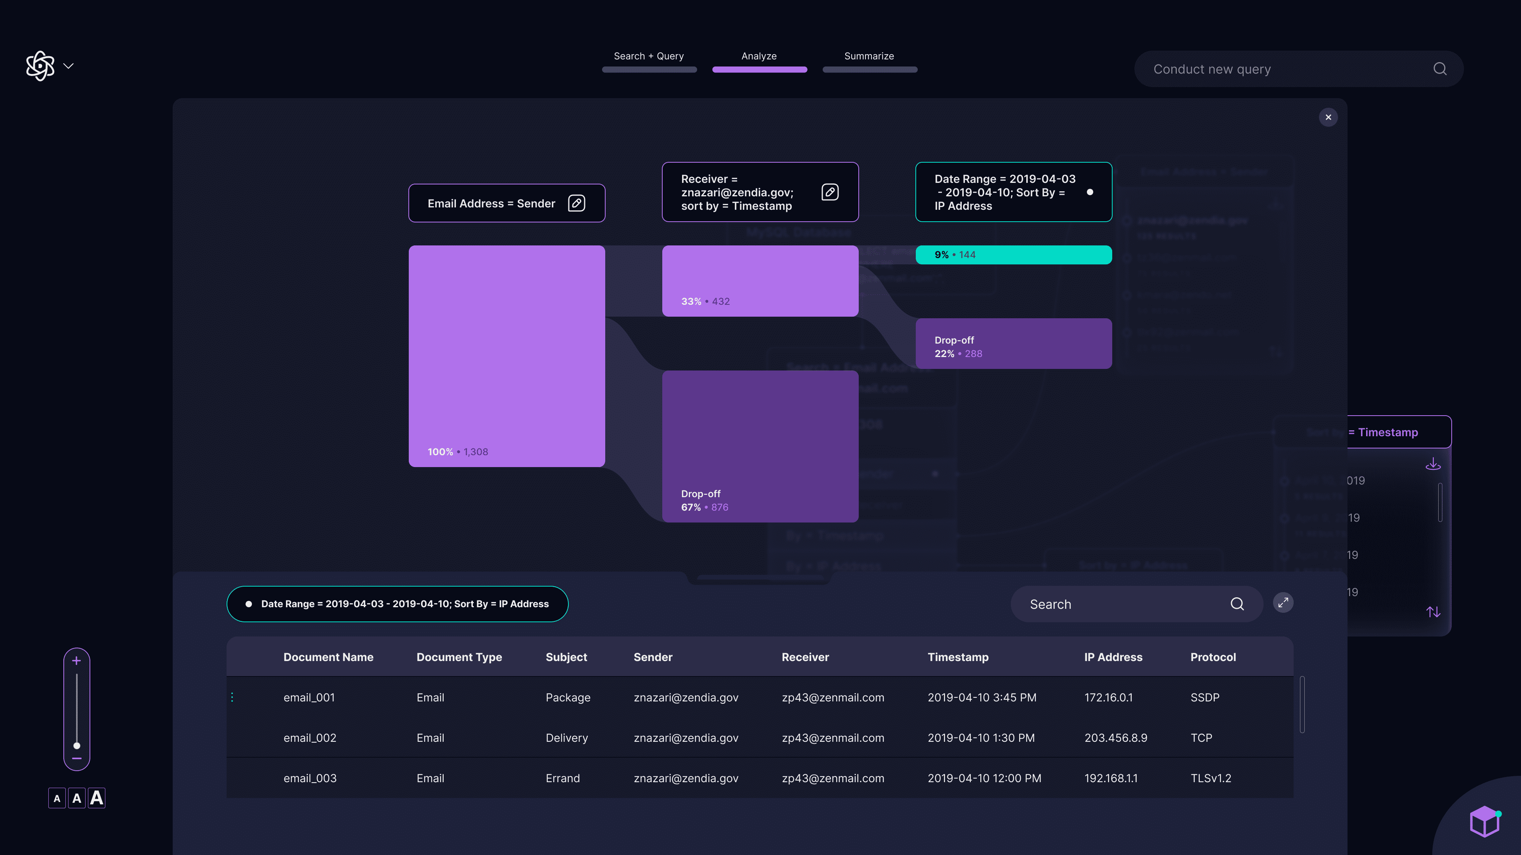Click the download icon in side panel

tap(1433, 464)
